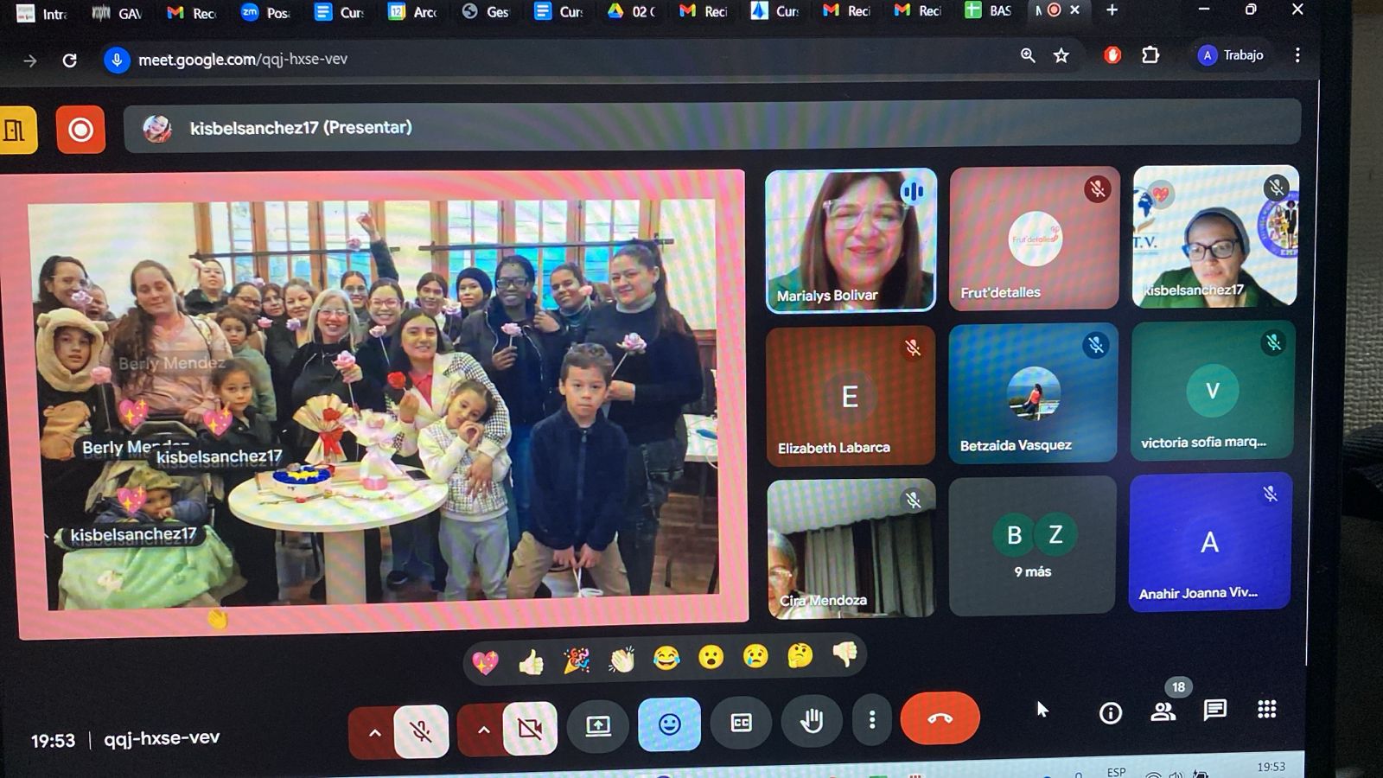Image resolution: width=1383 pixels, height=778 pixels.
Task: Expand audio settings arrow beside microphone
Action: 374,732
